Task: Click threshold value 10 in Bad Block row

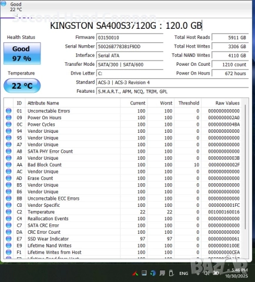Action: [197, 164]
